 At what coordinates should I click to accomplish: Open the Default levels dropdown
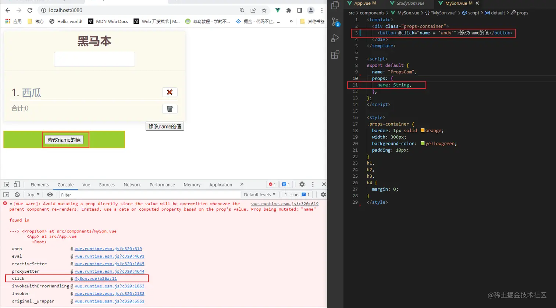pyautogui.click(x=260, y=195)
